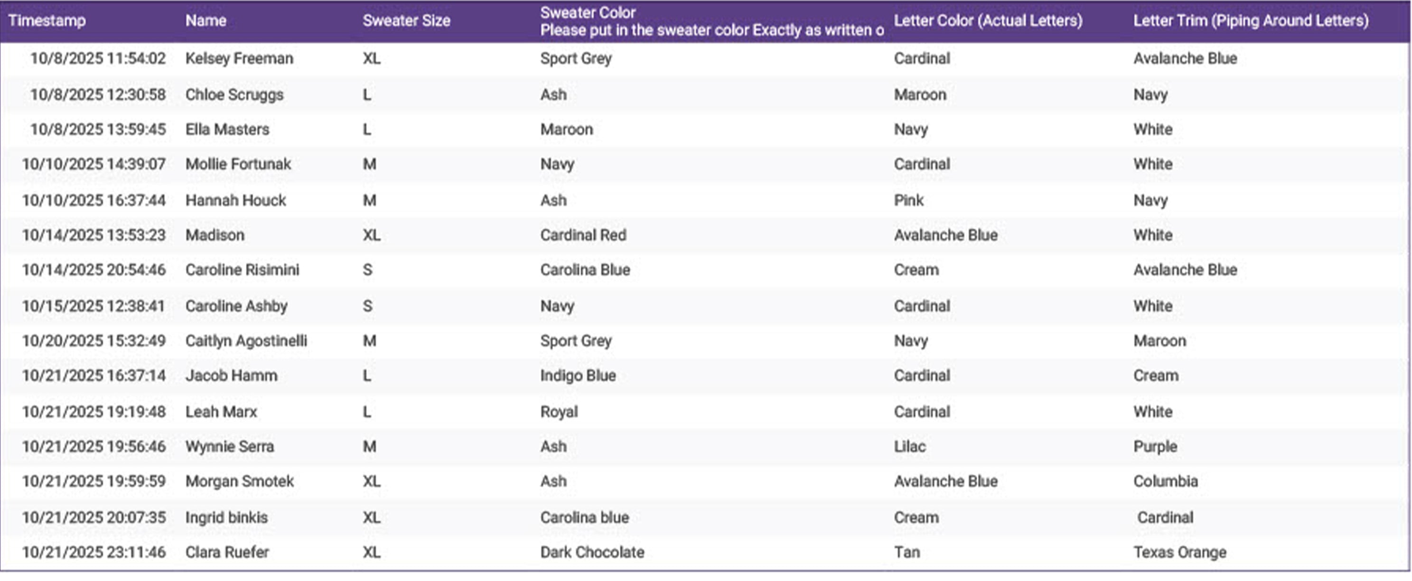Click the Name column header
Viewport: 1412px width, 581px height.
point(206,21)
